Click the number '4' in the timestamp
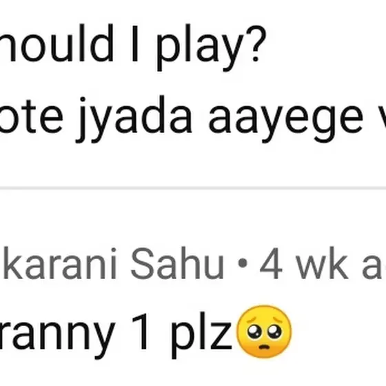Viewport: 386px width, 386px height. tap(271, 264)
